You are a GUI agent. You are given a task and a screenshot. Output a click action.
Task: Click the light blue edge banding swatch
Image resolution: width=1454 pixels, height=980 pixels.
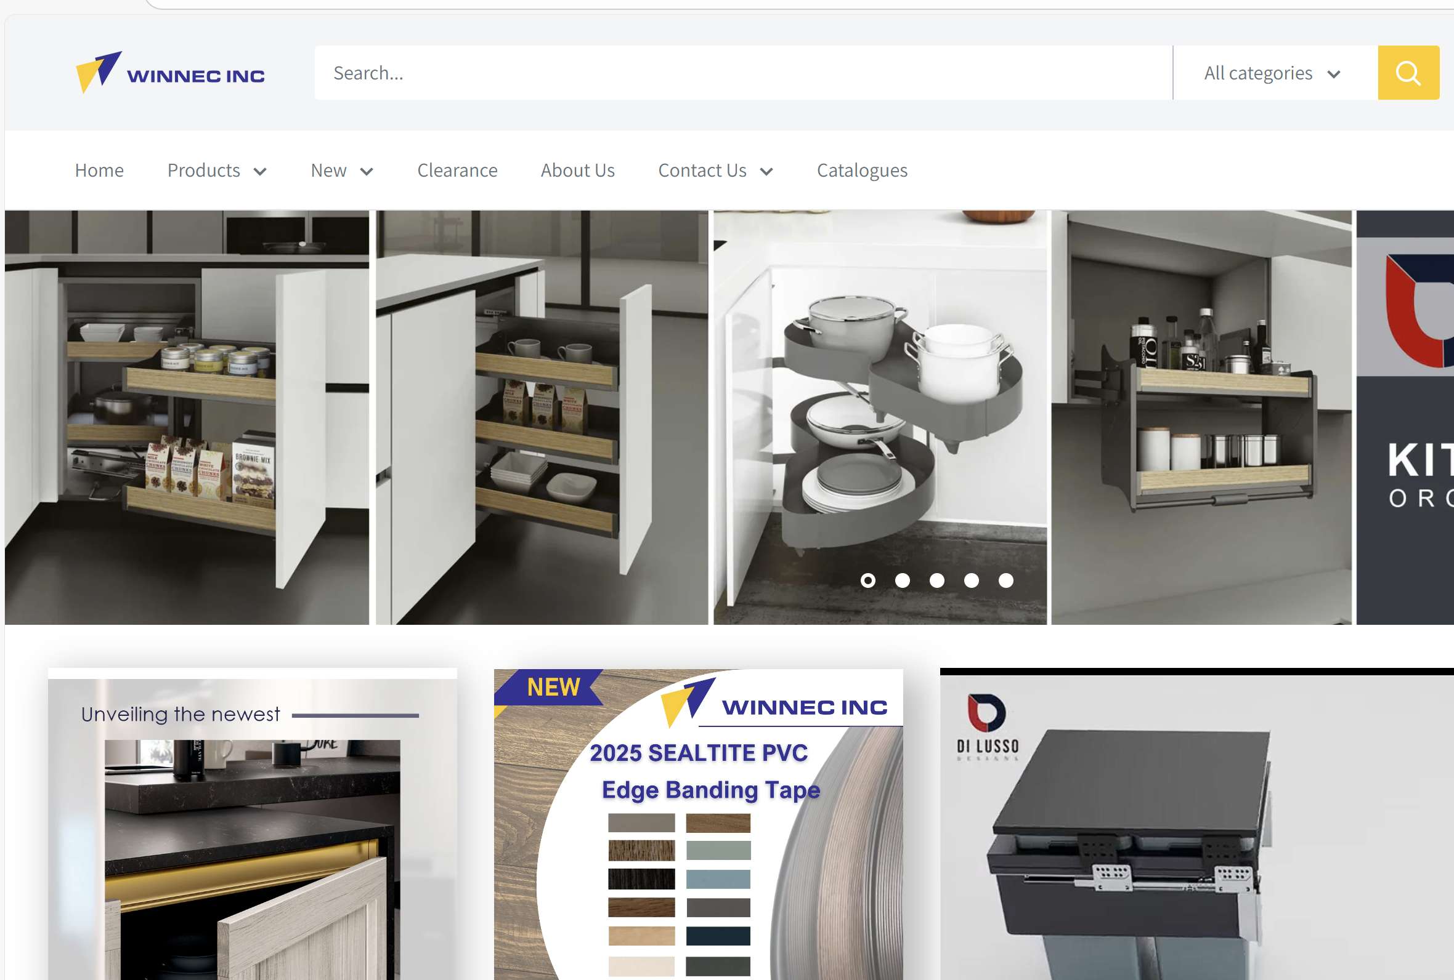tap(717, 879)
